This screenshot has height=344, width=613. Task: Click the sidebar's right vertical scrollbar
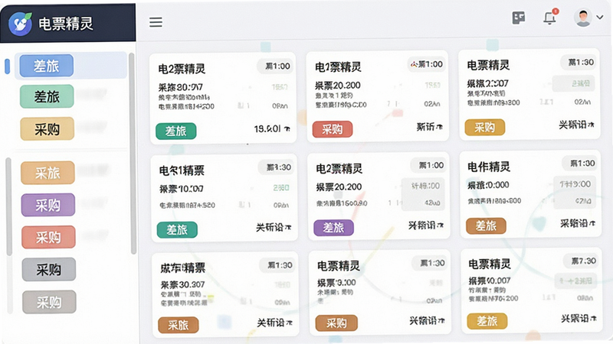point(132,154)
